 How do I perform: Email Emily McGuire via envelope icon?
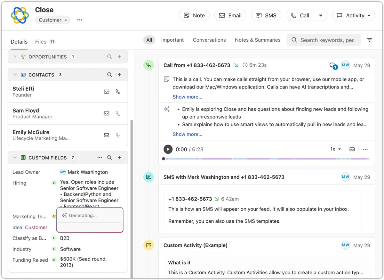click(x=107, y=135)
